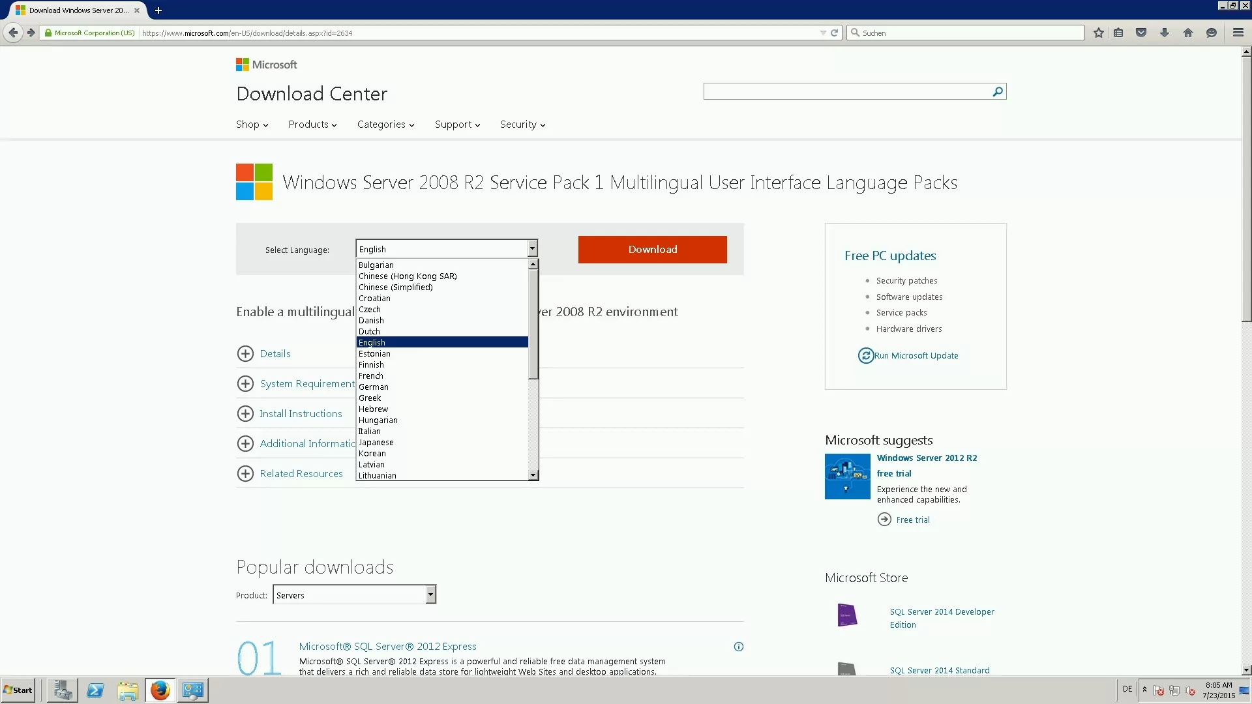
Task: Click the Start button
Action: click(18, 690)
